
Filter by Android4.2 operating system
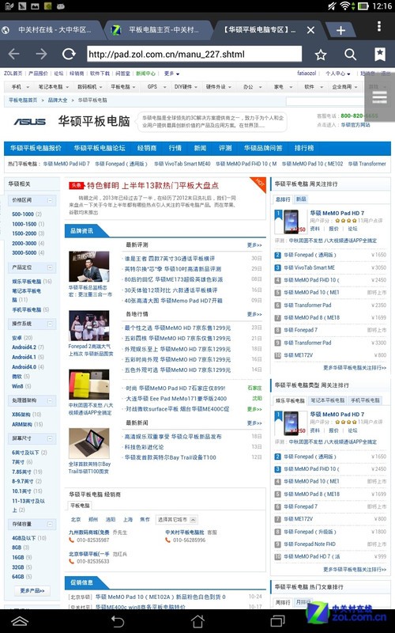click(x=24, y=347)
